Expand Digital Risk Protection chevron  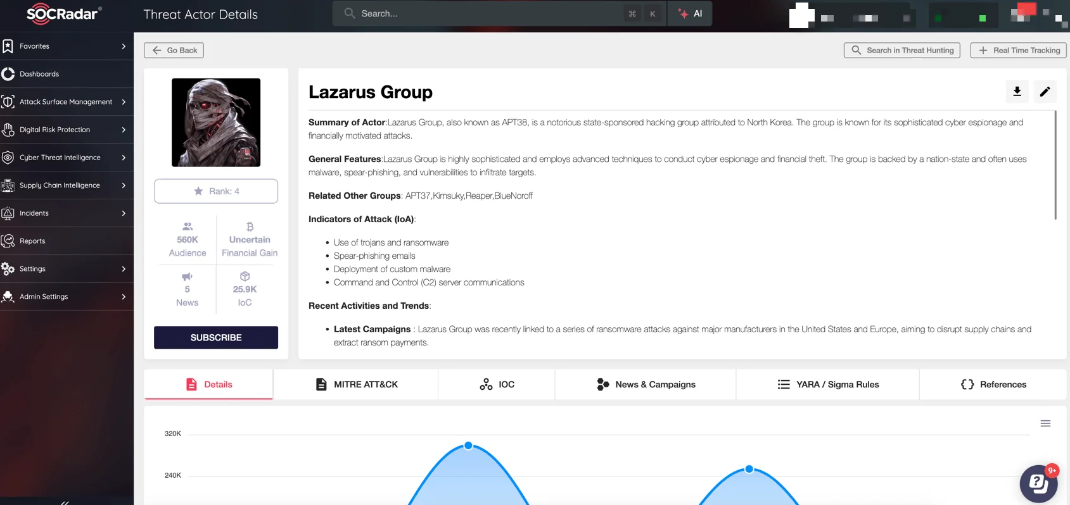click(x=124, y=130)
